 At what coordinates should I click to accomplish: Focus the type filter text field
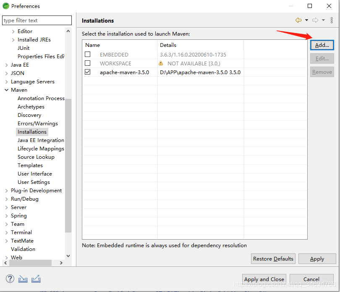pos(37,21)
